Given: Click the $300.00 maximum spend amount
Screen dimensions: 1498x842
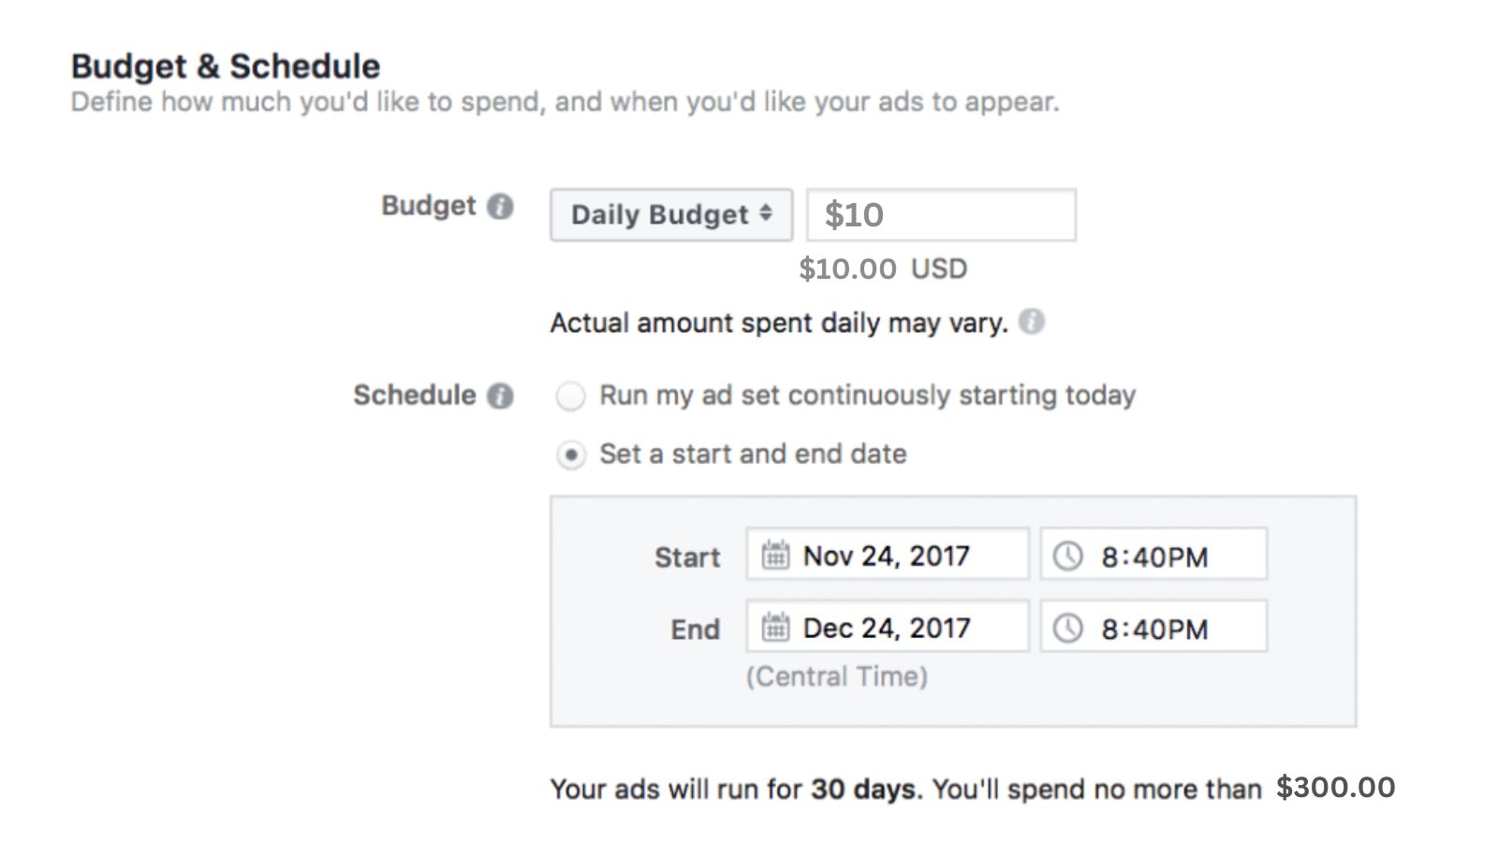Looking at the screenshot, I should pyautogui.click(x=1335, y=788).
